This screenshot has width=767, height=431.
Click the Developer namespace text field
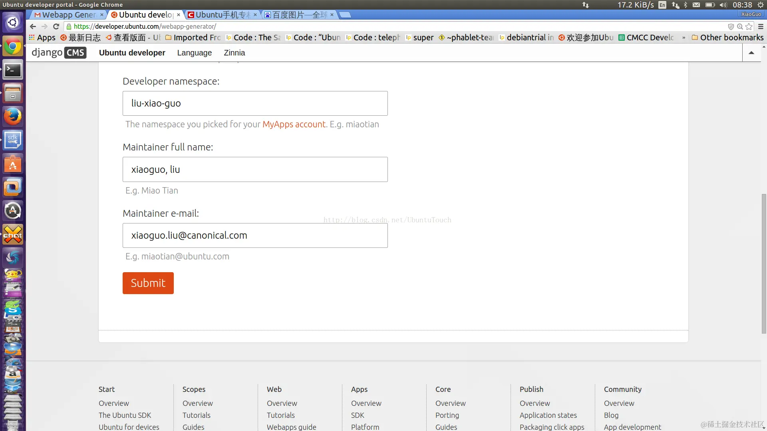pos(255,103)
